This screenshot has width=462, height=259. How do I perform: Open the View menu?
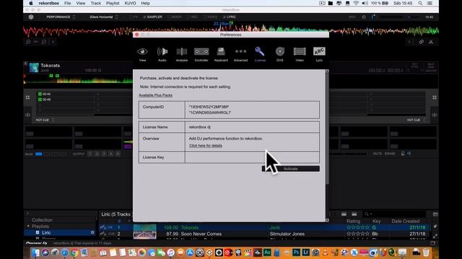tap(80, 3)
